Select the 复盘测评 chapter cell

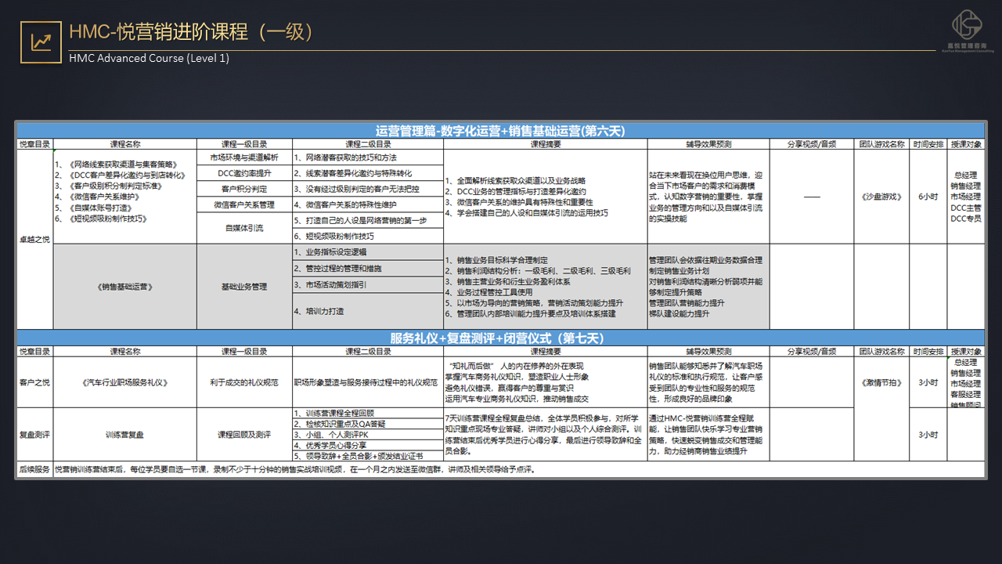[34, 434]
